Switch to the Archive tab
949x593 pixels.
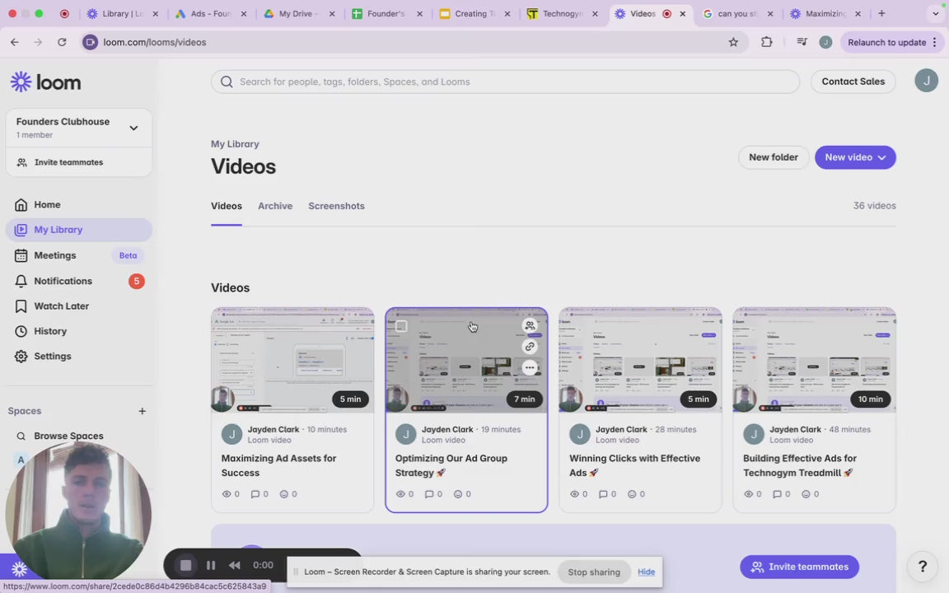275,206
